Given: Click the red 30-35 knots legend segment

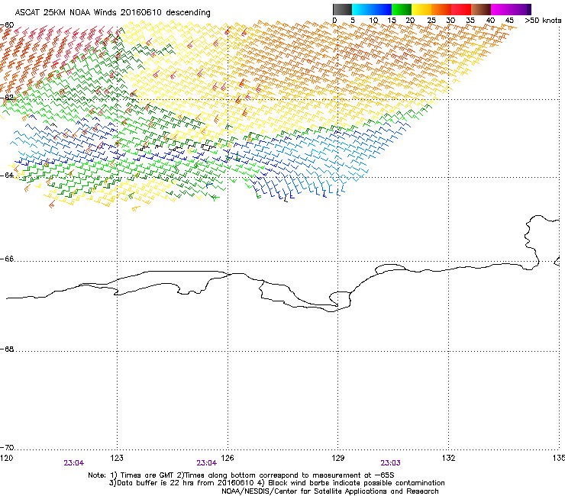Looking at the screenshot, I should coord(461,9).
